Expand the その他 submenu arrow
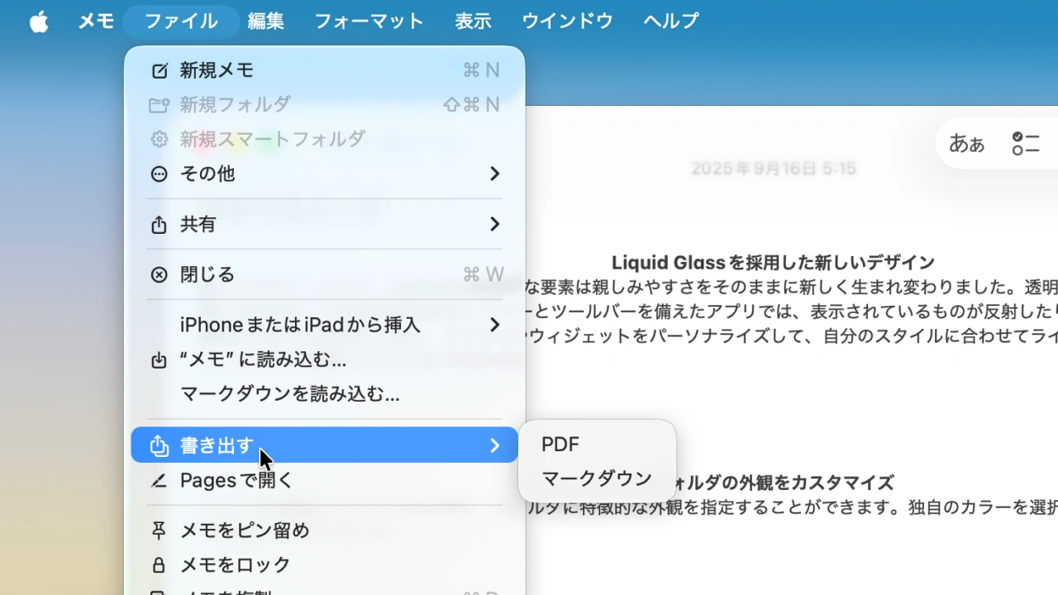The image size is (1058, 595). point(494,174)
